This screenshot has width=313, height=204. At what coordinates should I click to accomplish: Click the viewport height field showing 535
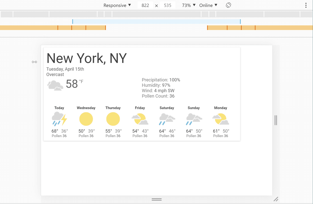pyautogui.click(x=168, y=5)
